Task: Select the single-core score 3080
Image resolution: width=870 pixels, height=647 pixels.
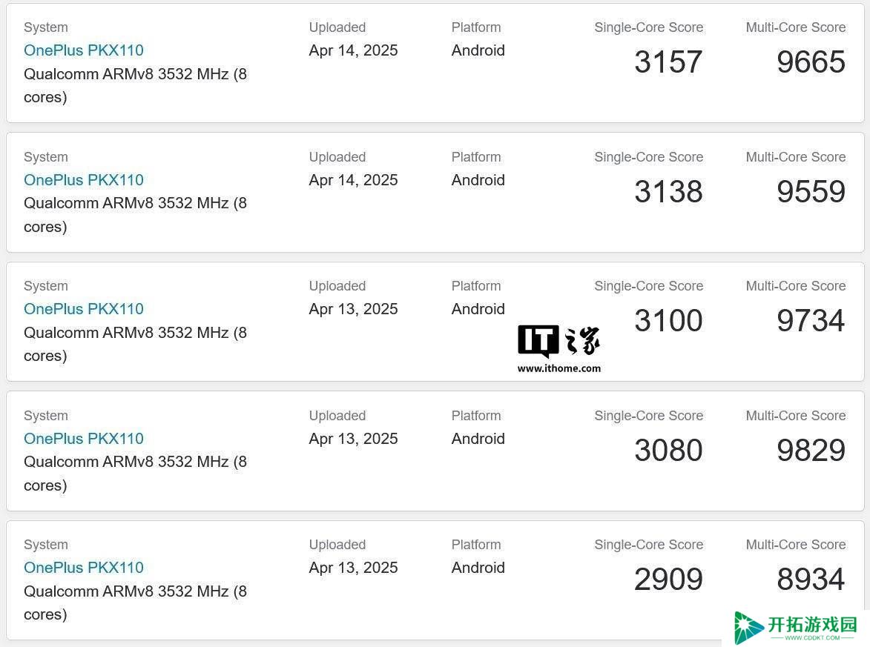Action: 668,450
